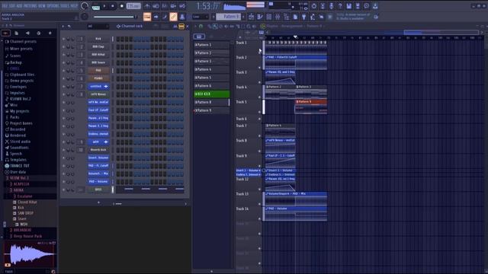This screenshot has width=488, height=274.
Task: Toggle step/piano roll view in channel rack
Action: pyautogui.click(x=181, y=27)
